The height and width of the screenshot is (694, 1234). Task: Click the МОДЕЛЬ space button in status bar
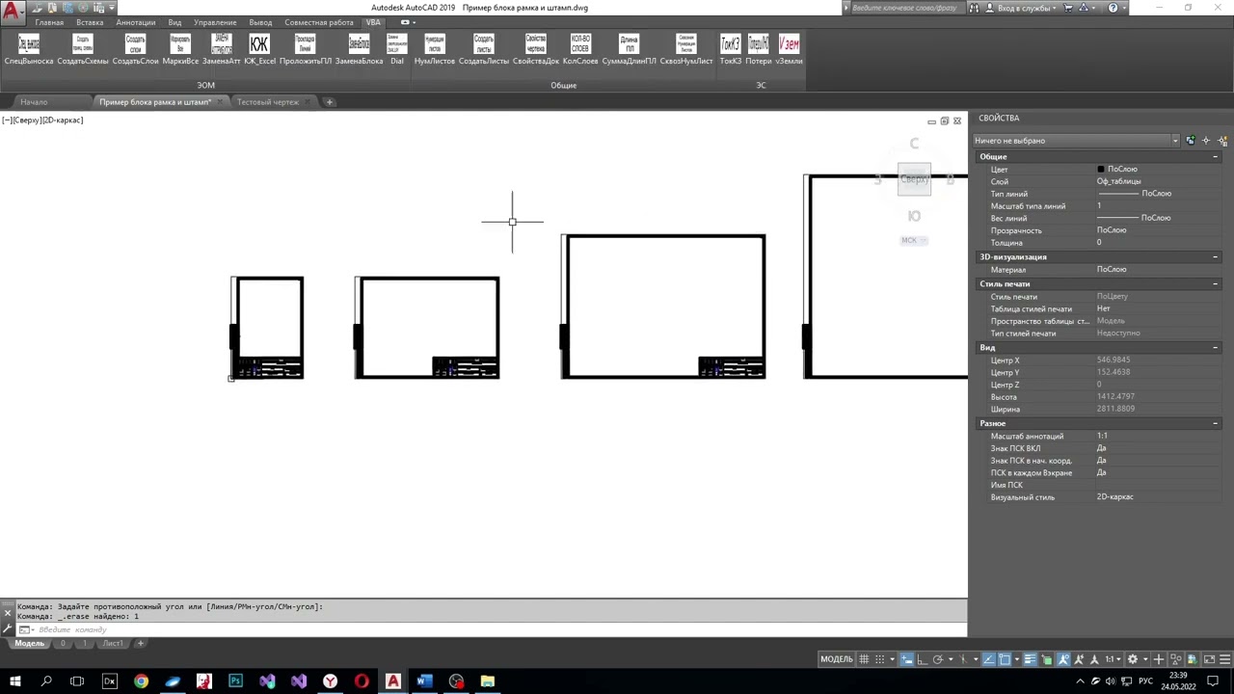837,659
